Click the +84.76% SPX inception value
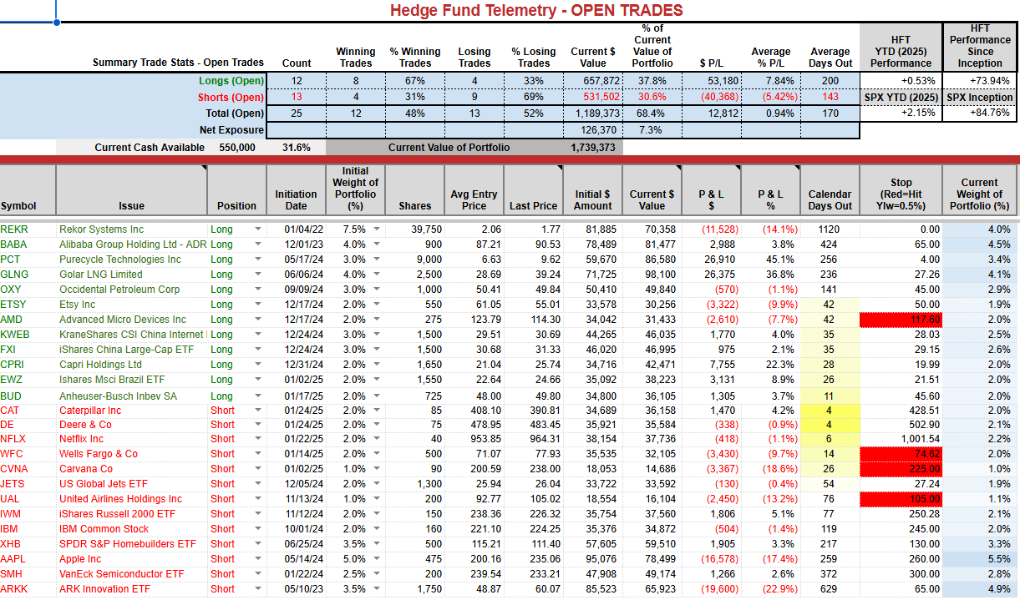This screenshot has width=1020, height=600. click(x=979, y=113)
